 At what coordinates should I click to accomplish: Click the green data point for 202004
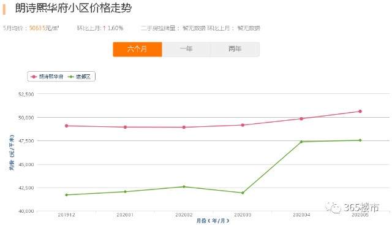point(301,142)
